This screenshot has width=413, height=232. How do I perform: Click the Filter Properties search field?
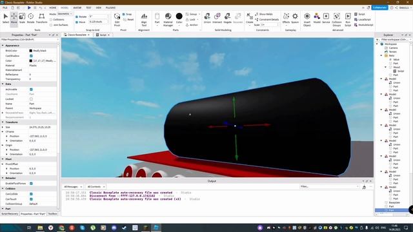29,39
